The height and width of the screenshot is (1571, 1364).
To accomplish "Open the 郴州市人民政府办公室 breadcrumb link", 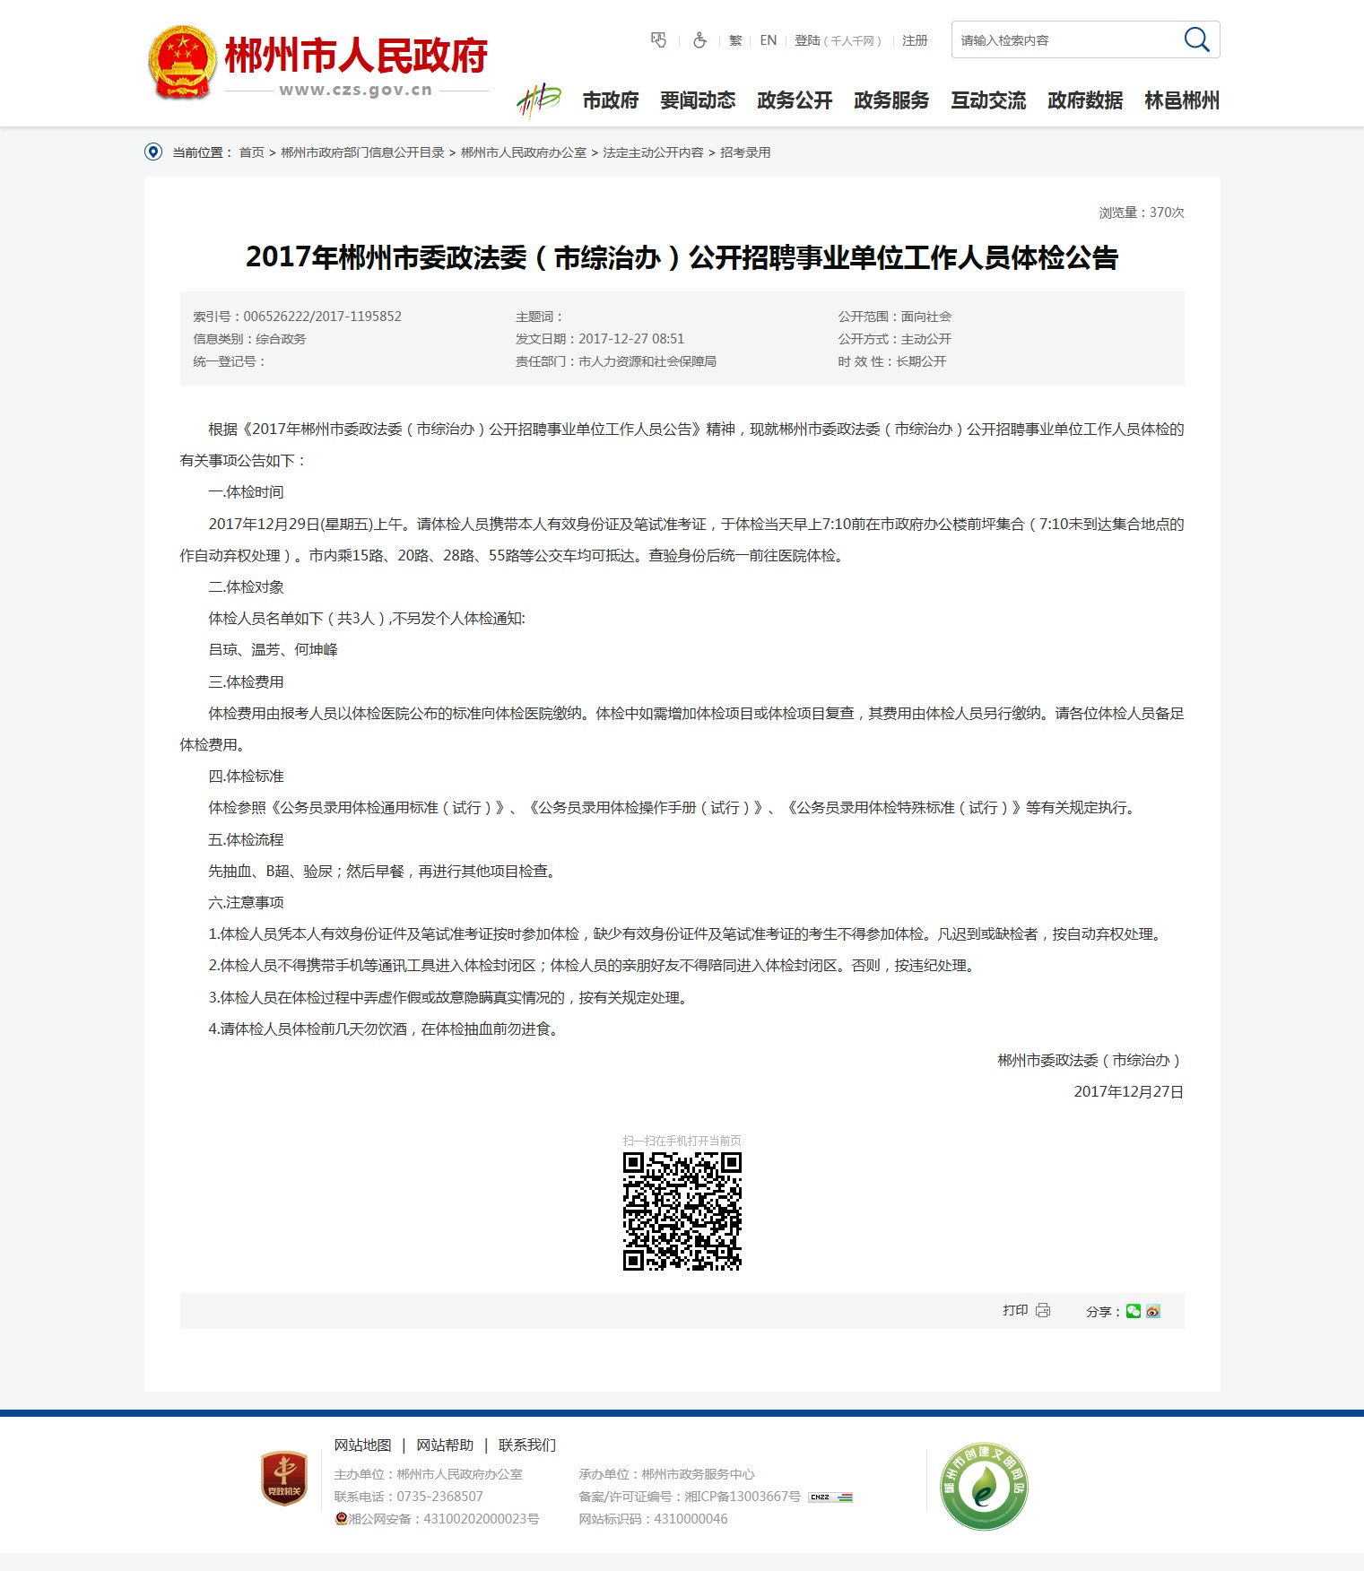I will pyautogui.click(x=524, y=152).
